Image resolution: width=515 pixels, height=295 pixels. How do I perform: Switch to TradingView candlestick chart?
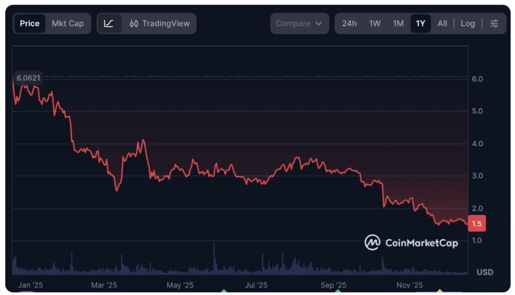click(x=160, y=24)
